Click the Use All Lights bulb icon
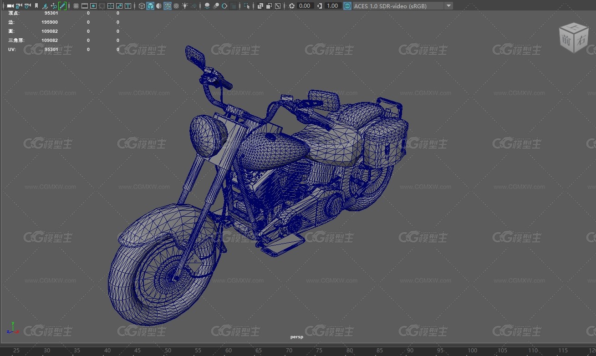Viewport: 596px width, 356px height. click(x=184, y=6)
